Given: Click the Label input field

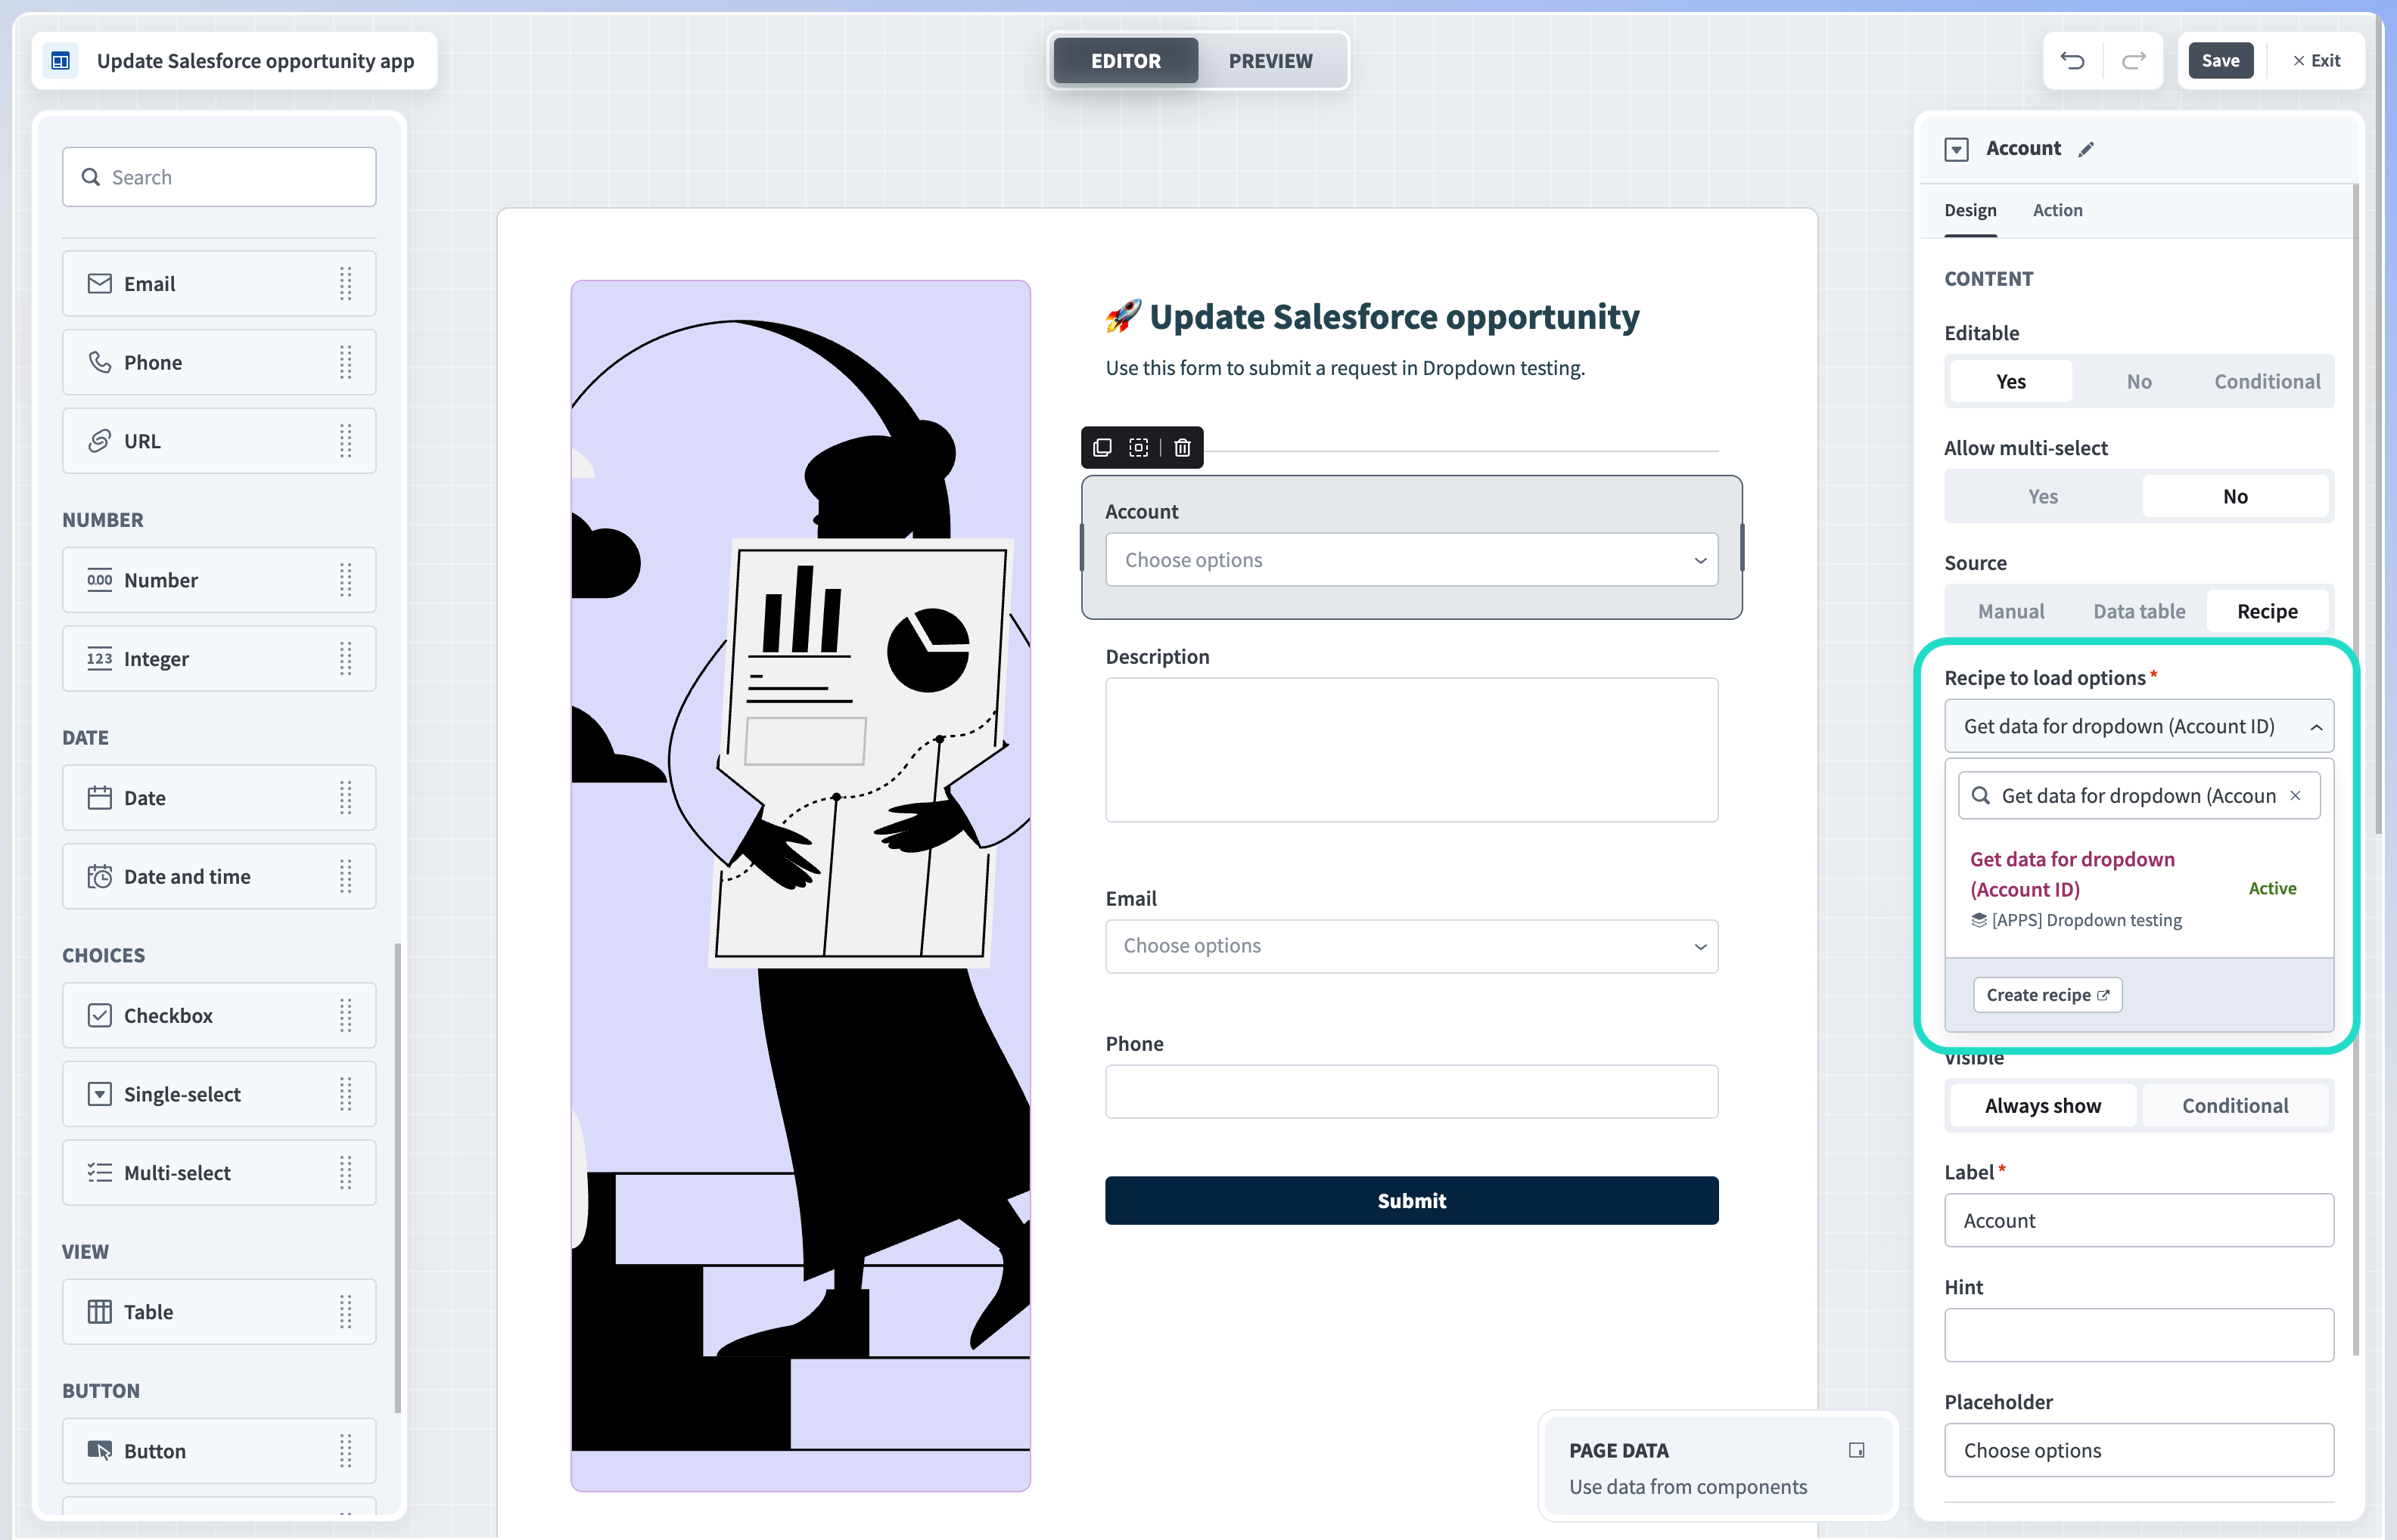Looking at the screenshot, I should (x=2139, y=1220).
